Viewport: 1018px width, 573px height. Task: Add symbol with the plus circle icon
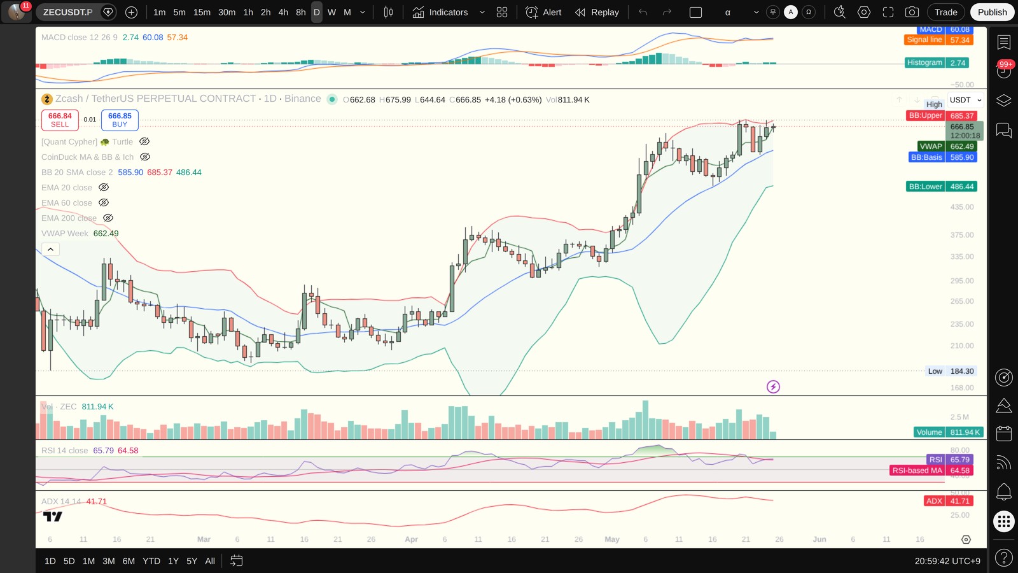tap(131, 12)
